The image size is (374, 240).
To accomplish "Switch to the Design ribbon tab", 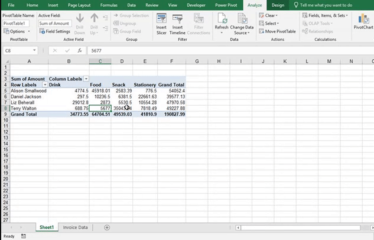I will tap(278, 5).
